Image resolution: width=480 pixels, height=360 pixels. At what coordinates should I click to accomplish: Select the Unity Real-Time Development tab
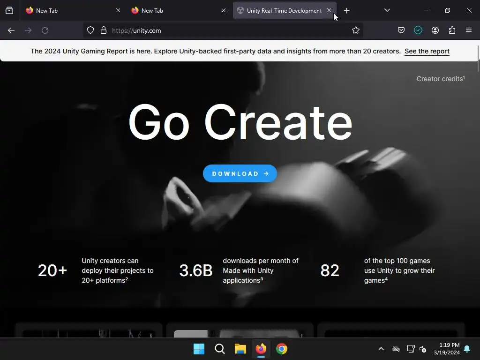(x=285, y=10)
